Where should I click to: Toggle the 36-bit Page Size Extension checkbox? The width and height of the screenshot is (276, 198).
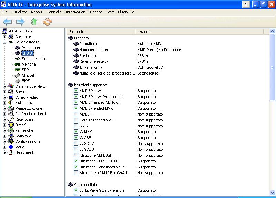[76, 190]
